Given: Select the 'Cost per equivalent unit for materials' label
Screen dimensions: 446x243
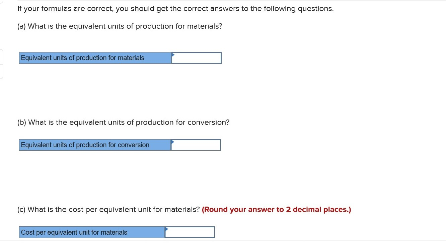Looking at the screenshot, I should (x=74, y=232).
